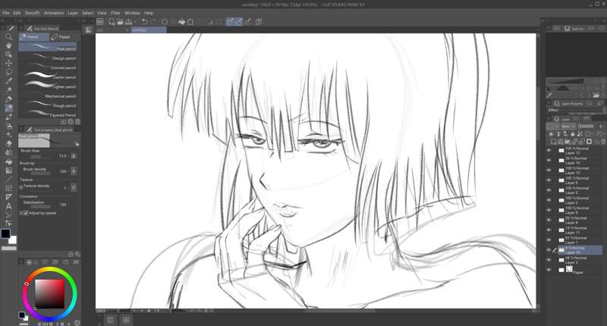Screen dimensions: 607x326
Task: Select the Eyedropper tool in the toolbar
Action: [x=8, y=81]
